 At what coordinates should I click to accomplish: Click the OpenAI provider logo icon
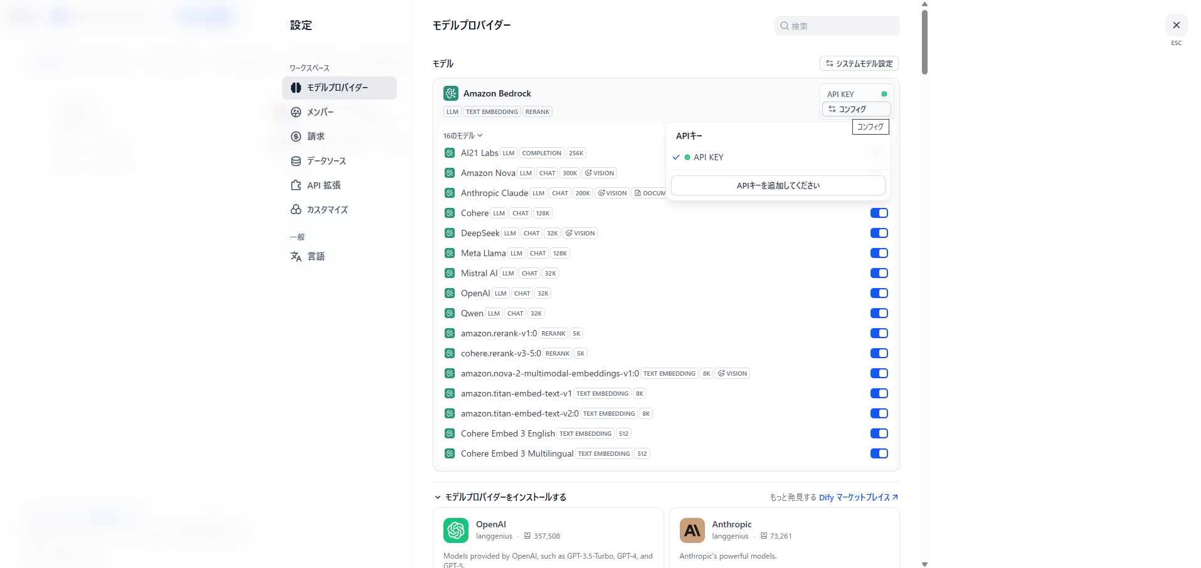point(455,530)
